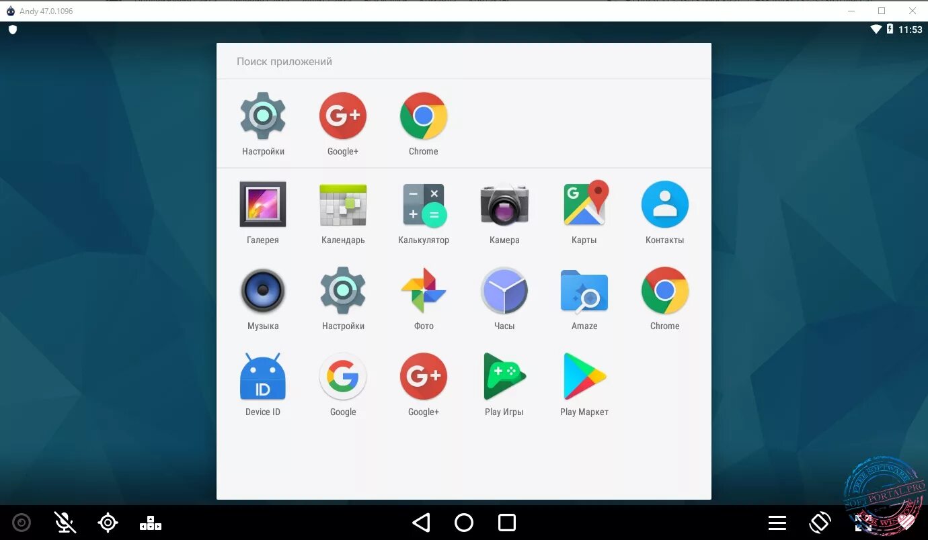This screenshot has width=928, height=540.
Task: Click the 11:53 clock in status bar
Action: point(911,30)
